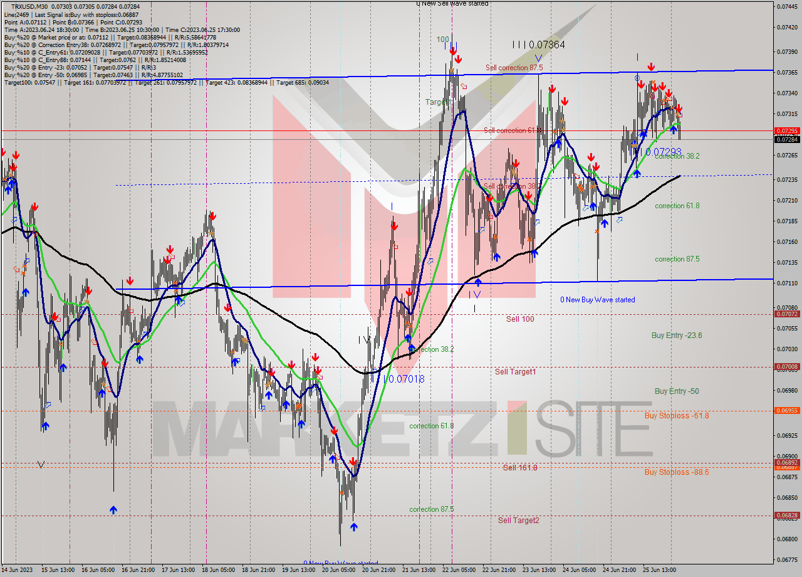Click the gray 0.07284 current price tag

786,139
